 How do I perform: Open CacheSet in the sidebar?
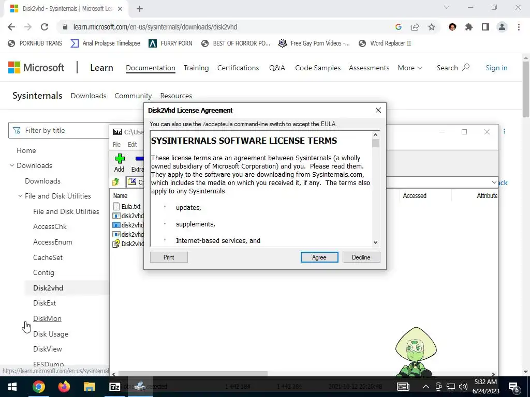48,257
